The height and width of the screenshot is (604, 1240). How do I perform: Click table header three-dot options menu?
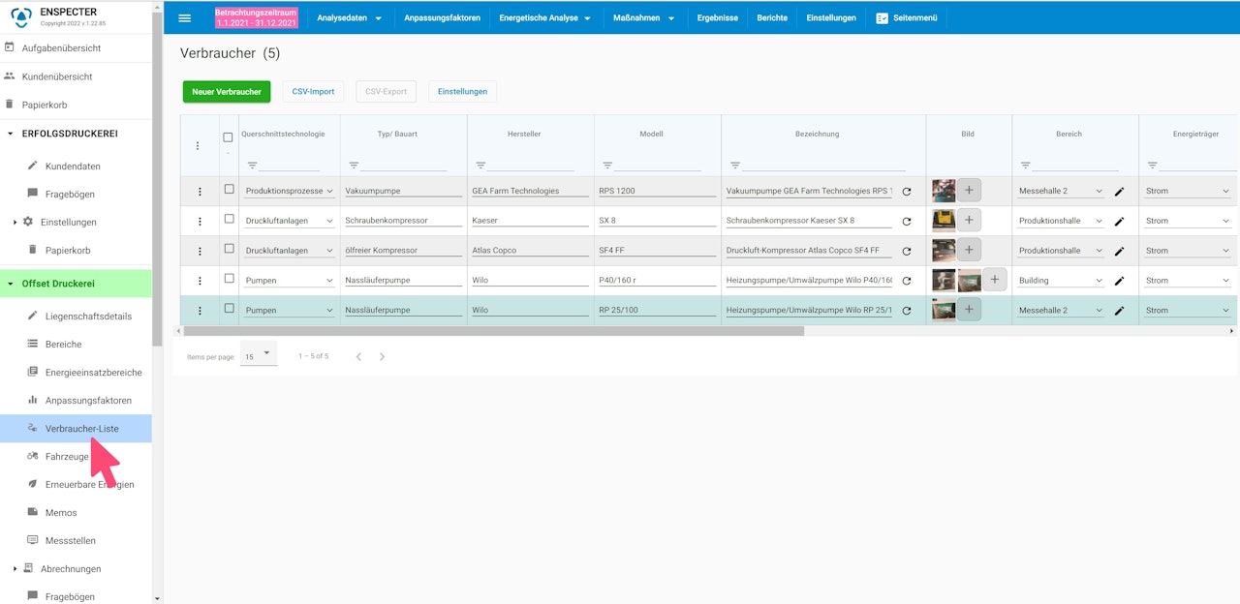click(198, 146)
